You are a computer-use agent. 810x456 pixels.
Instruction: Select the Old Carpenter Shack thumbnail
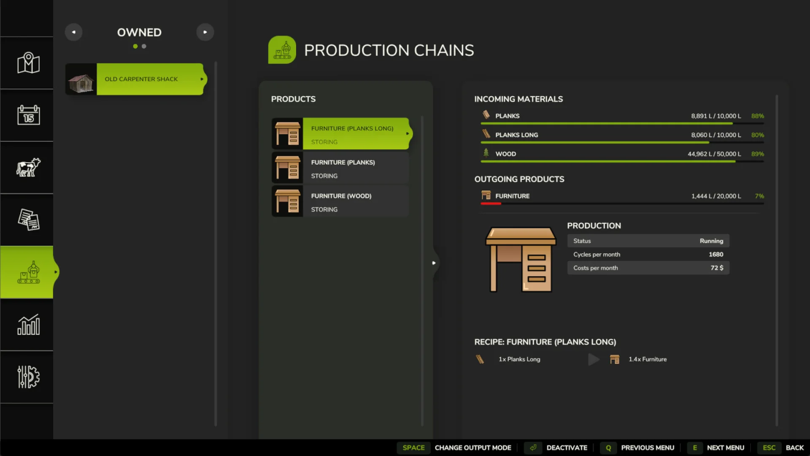pyautogui.click(x=81, y=79)
